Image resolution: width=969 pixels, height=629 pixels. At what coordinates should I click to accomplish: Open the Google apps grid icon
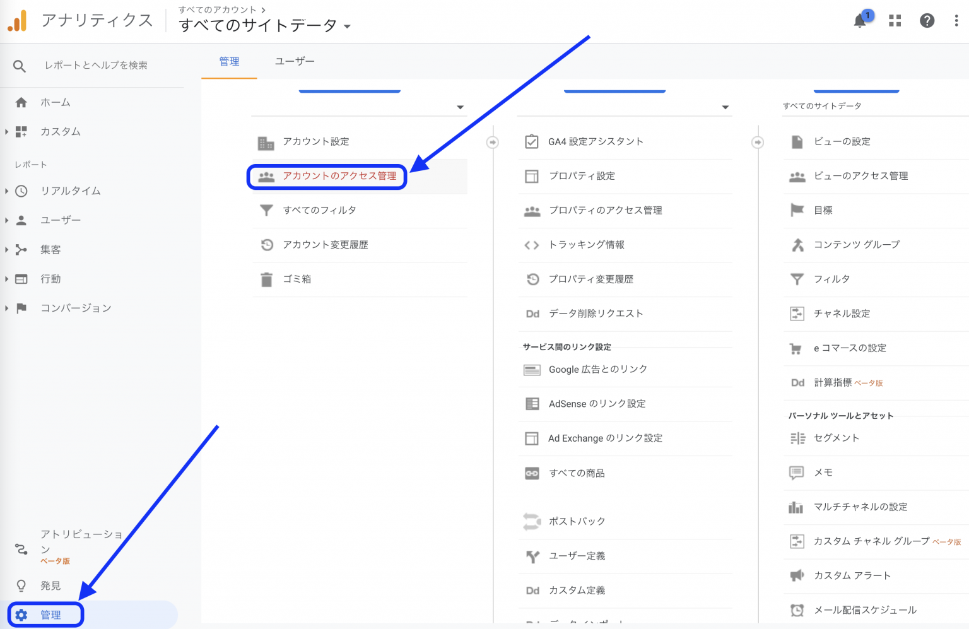tap(895, 21)
